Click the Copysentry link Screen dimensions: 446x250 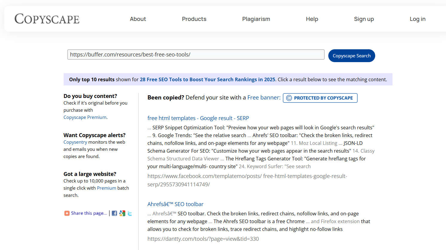75,142
